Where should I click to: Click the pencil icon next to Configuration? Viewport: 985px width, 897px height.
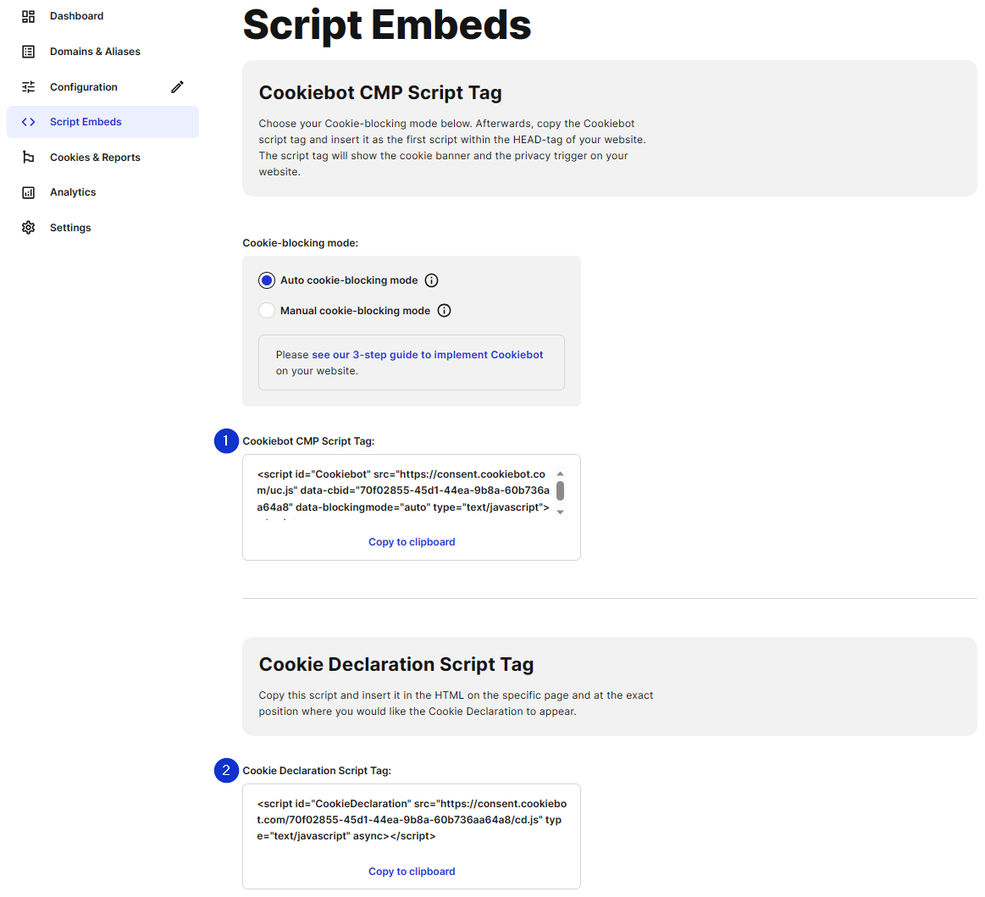pyautogui.click(x=177, y=86)
